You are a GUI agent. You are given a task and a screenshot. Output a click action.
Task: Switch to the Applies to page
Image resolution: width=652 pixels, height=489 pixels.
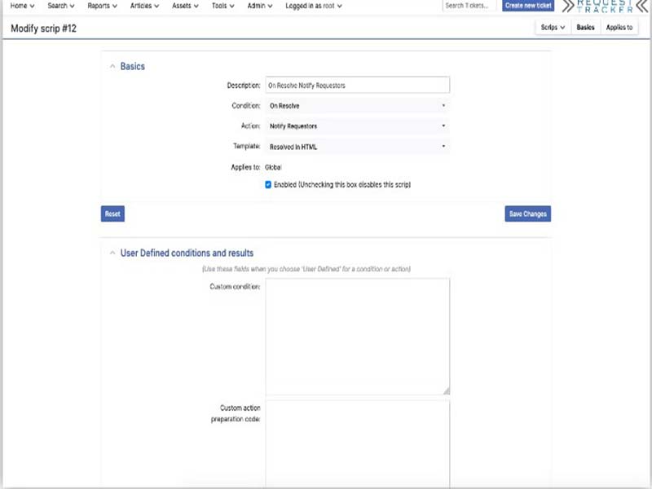619,27
